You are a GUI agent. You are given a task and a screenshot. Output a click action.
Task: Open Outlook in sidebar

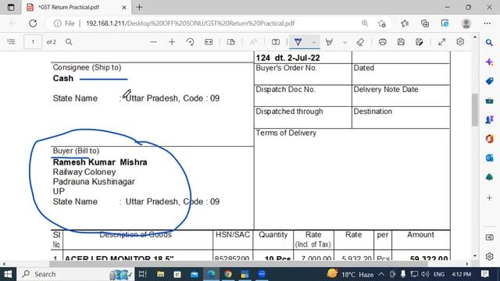(490, 158)
